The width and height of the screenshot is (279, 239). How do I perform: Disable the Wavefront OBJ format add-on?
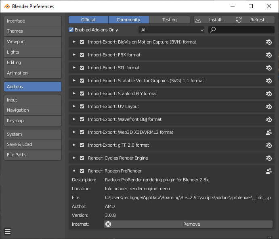coord(82,119)
